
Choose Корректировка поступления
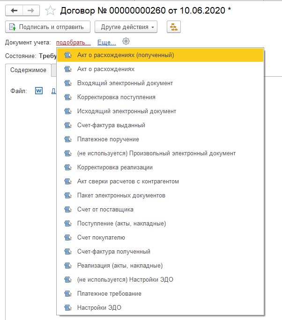[160, 97]
